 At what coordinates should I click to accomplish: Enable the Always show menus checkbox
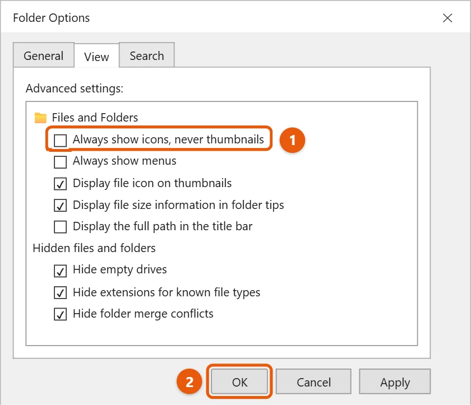click(60, 162)
